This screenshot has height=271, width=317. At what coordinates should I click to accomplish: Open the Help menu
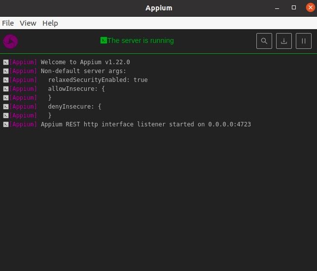(x=50, y=23)
